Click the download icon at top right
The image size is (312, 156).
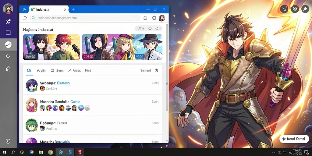click(x=305, y=9)
